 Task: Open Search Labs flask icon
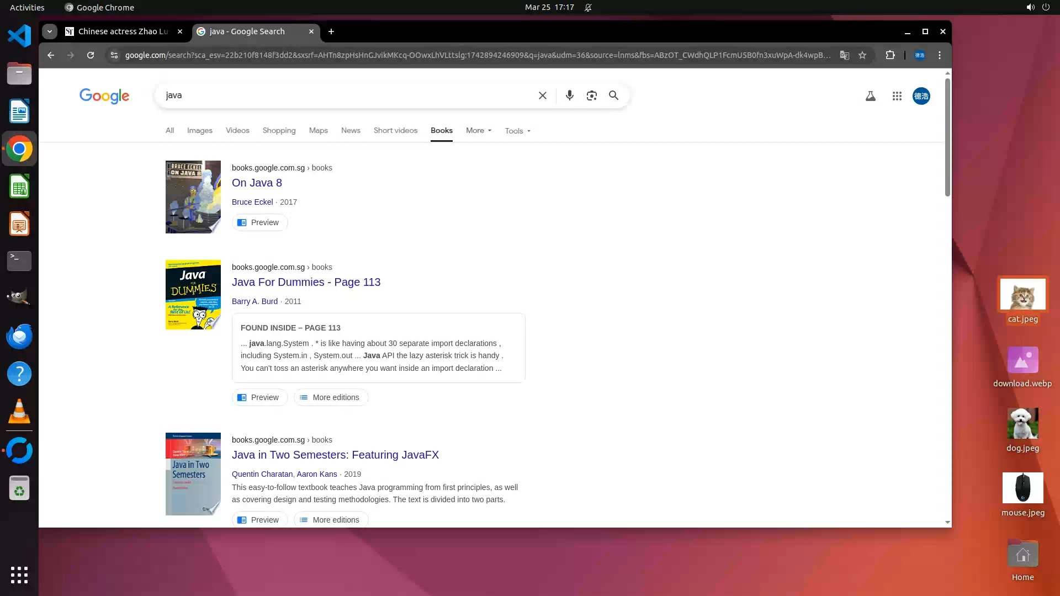870,96
